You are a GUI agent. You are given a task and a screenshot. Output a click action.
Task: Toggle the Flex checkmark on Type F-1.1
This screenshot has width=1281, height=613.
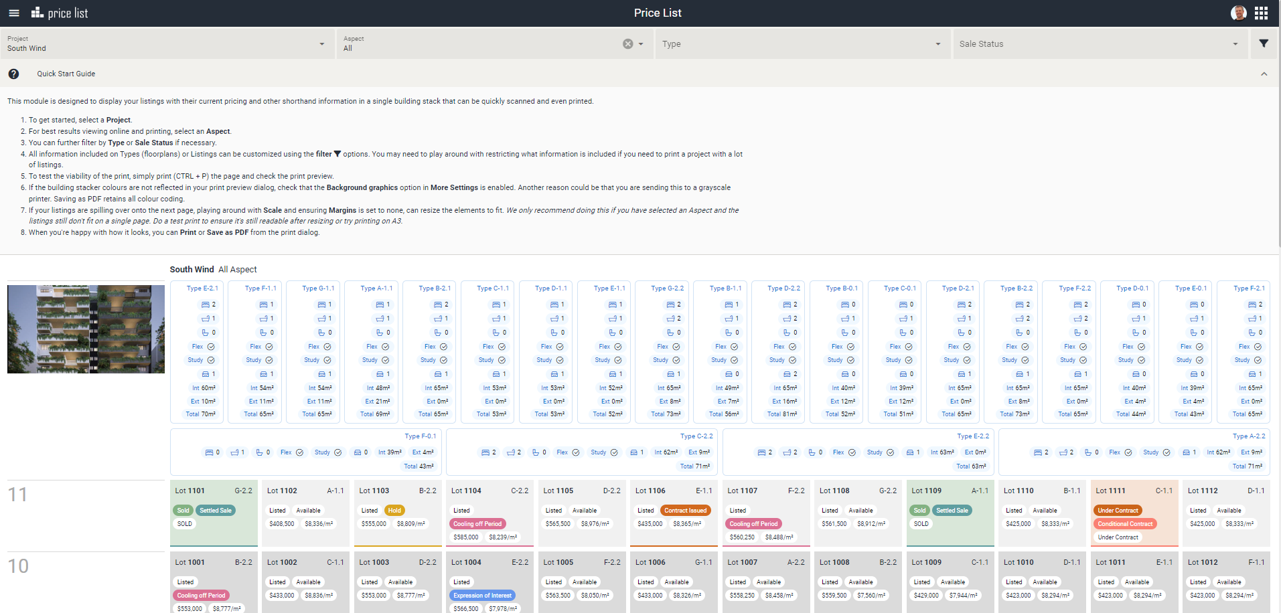(270, 347)
